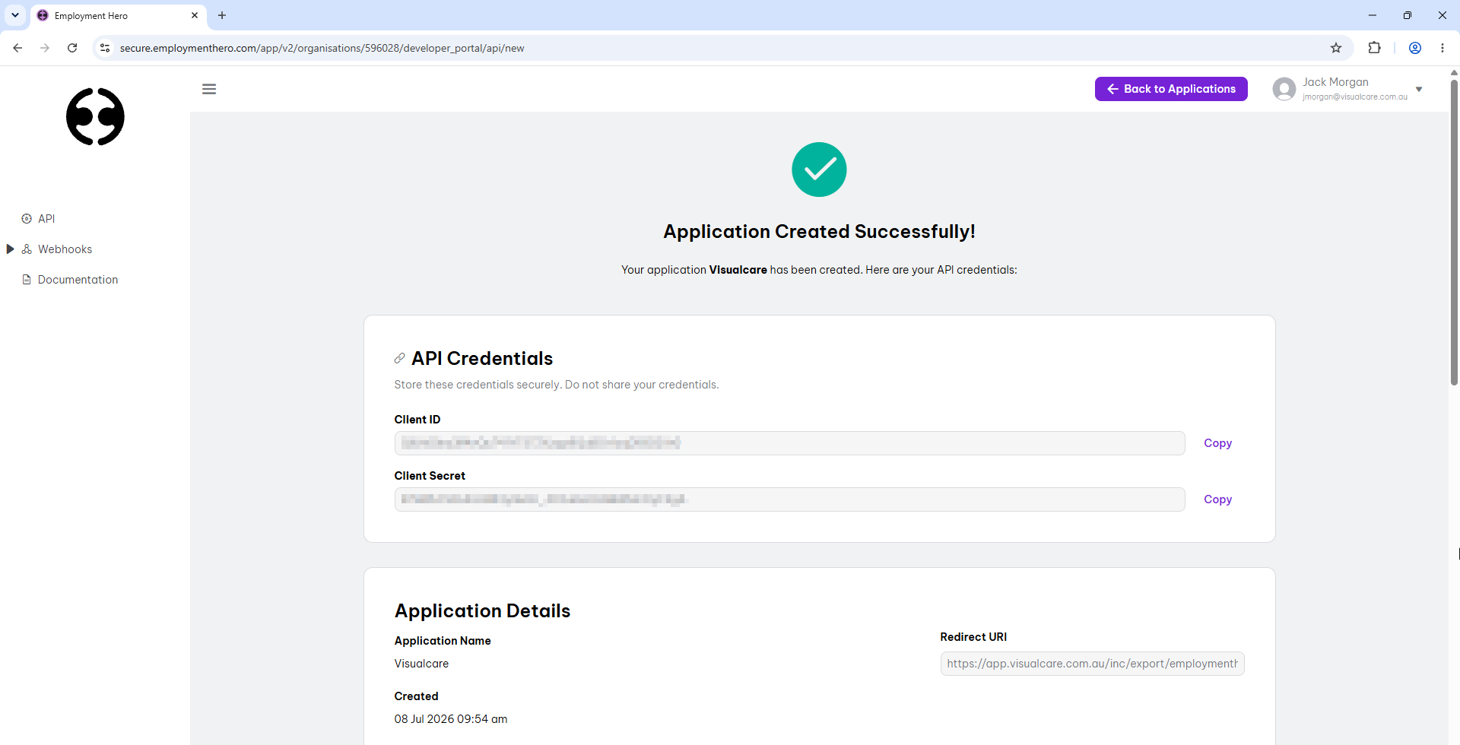Click Back to Applications button

coord(1171,89)
